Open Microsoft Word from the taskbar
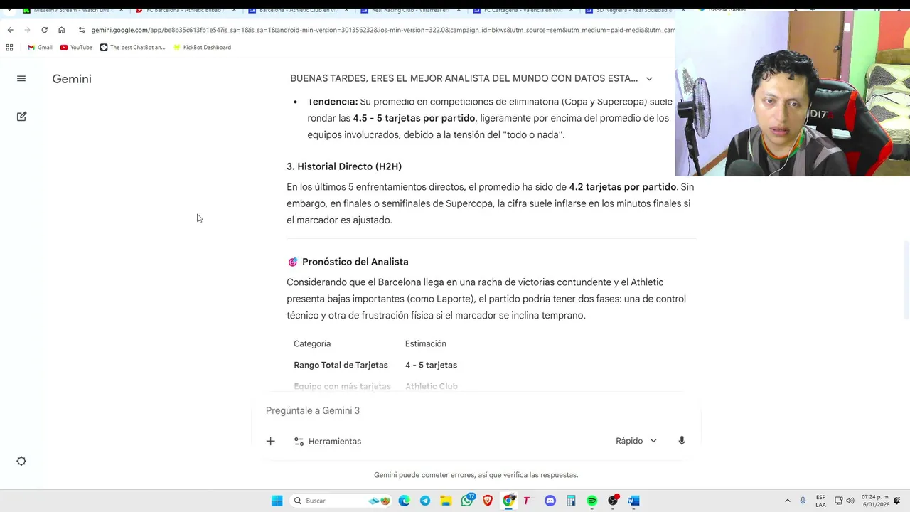Screen dimensions: 910x512 click(633, 501)
